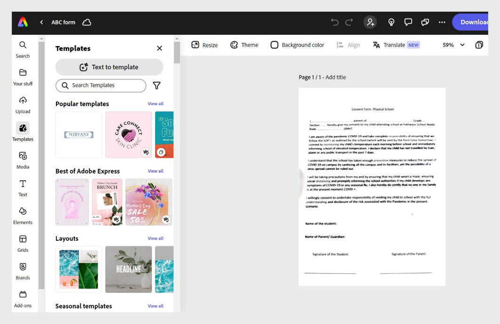
Task: Open Text to template
Action: (109, 67)
